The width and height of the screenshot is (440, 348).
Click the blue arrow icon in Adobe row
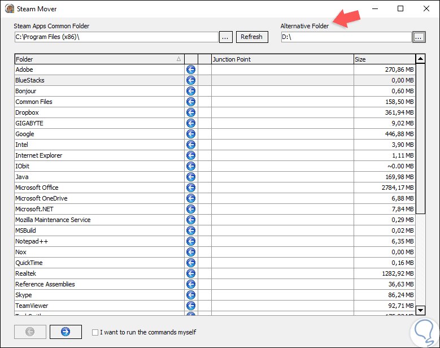point(191,69)
